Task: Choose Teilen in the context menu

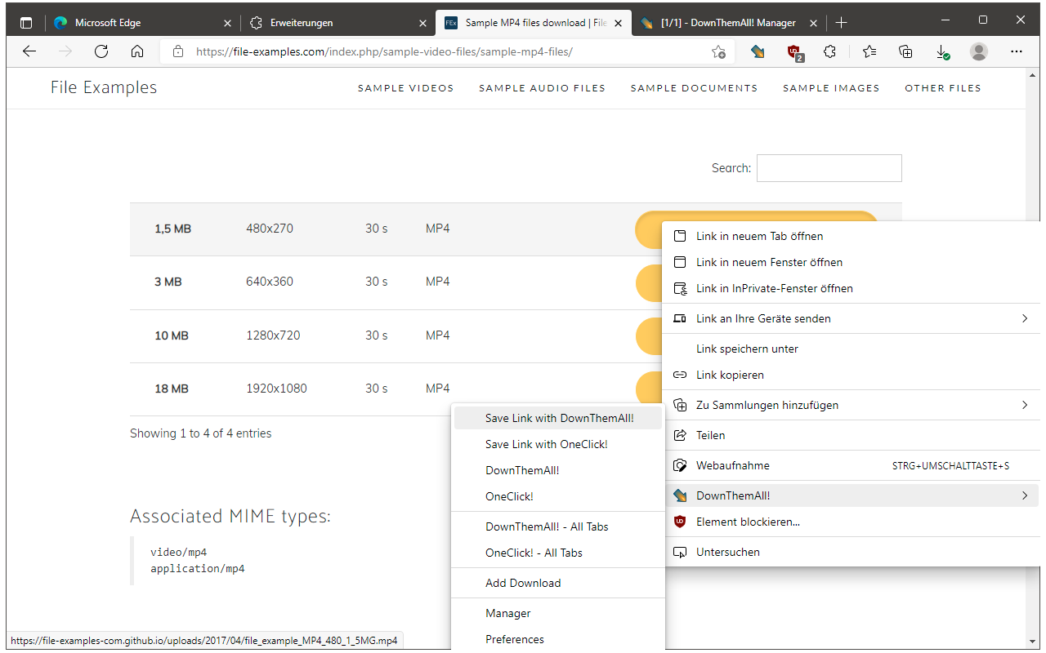Action: 852,435
